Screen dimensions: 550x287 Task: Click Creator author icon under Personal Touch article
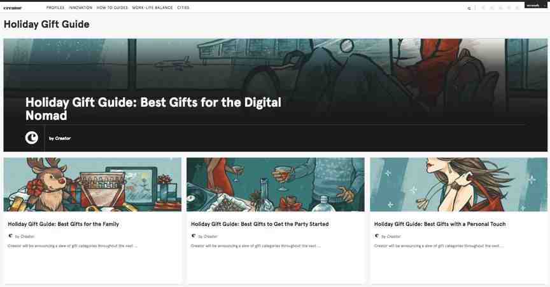[x=377, y=236]
